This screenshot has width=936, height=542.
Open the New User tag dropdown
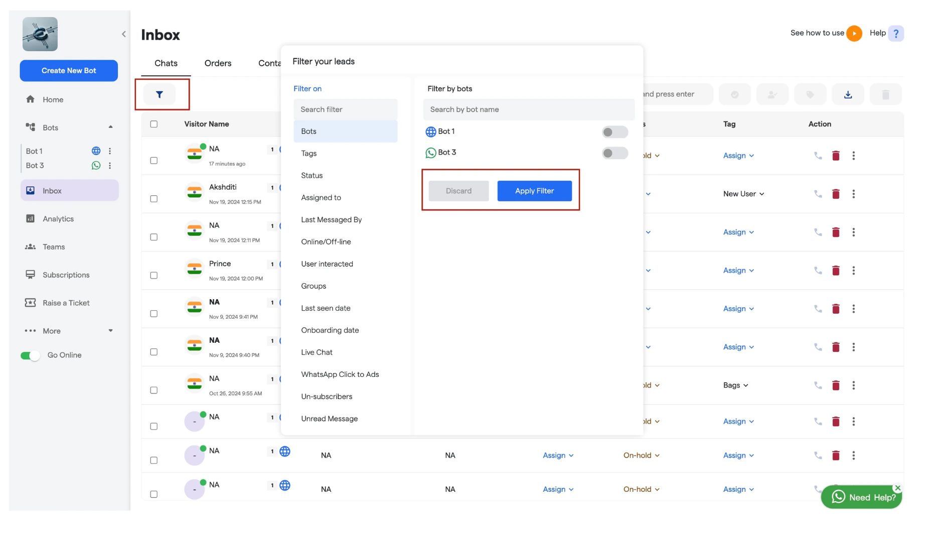[x=743, y=194]
